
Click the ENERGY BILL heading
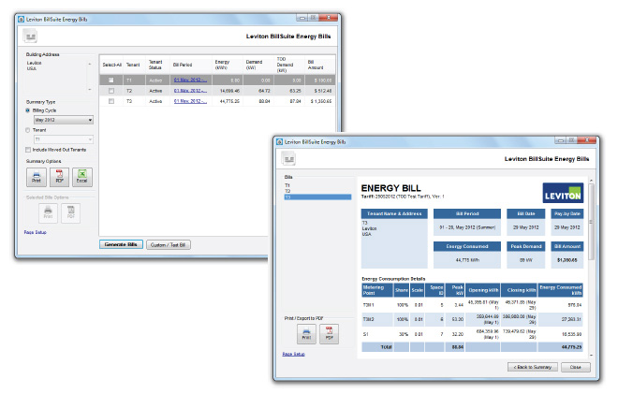tap(391, 188)
